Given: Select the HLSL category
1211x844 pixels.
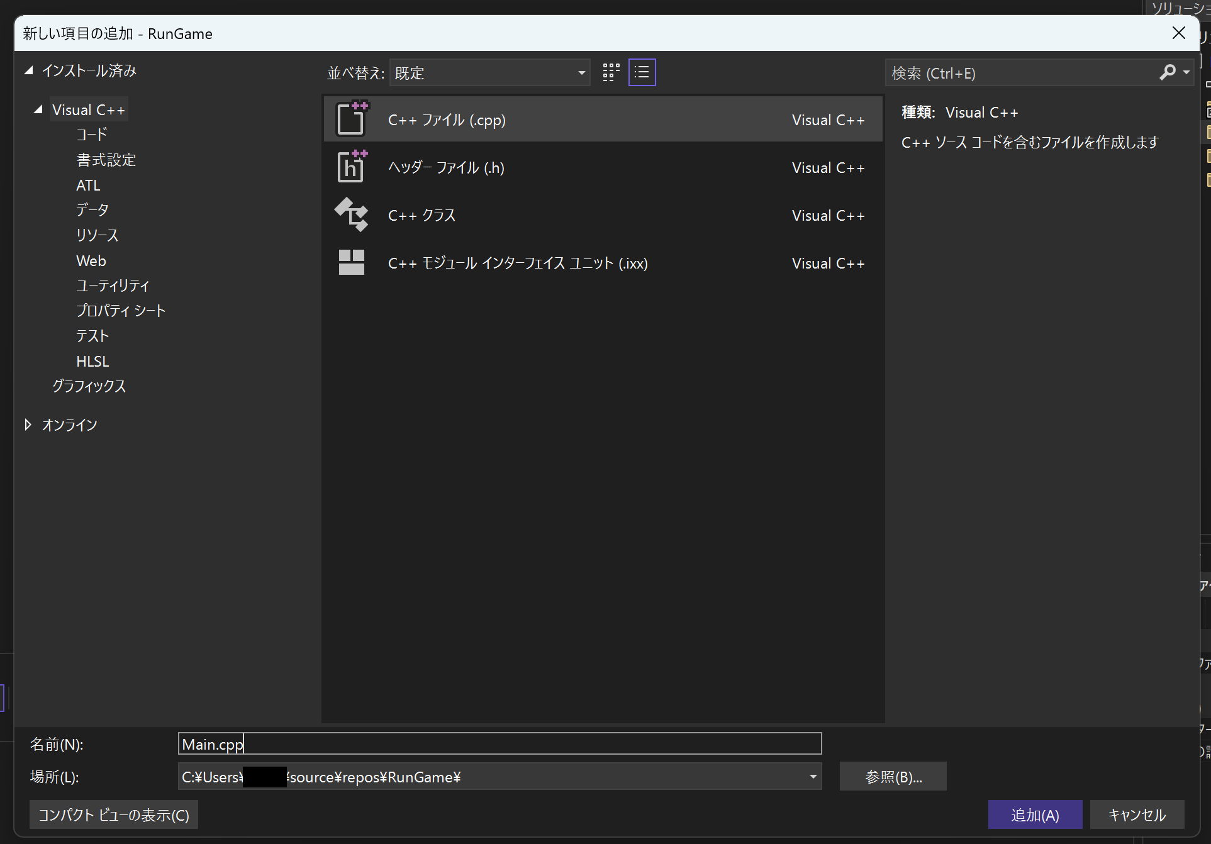Looking at the screenshot, I should [x=92, y=362].
